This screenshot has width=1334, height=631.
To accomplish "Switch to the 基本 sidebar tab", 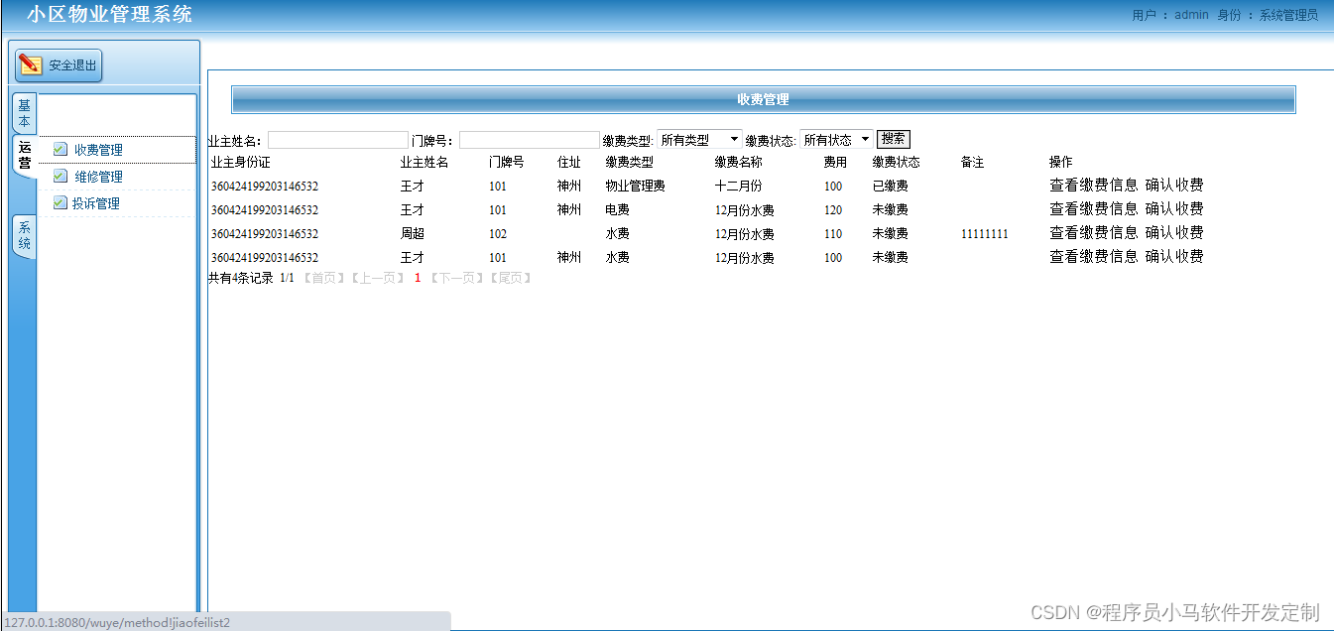I will pos(23,113).
